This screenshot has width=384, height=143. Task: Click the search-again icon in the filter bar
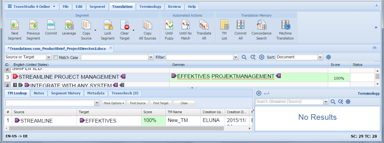[253, 57]
